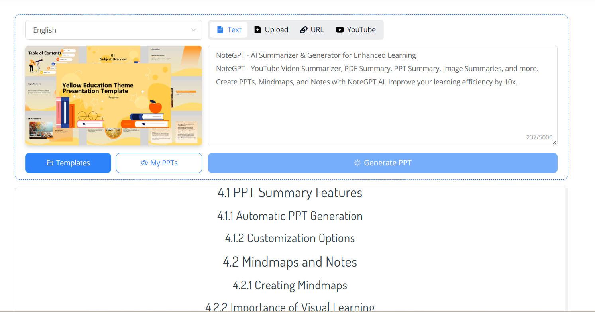Expand the language selector chevron arrow

194,30
